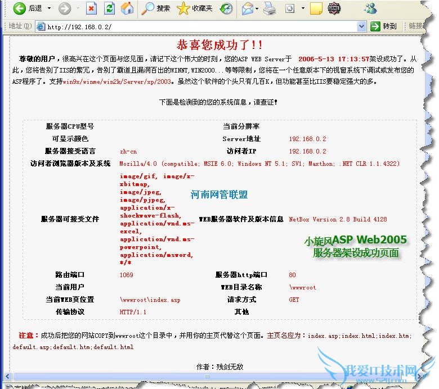The height and width of the screenshot is (389, 439).
Task: Click the 河南网管联盟 blue text
Action: (219, 194)
